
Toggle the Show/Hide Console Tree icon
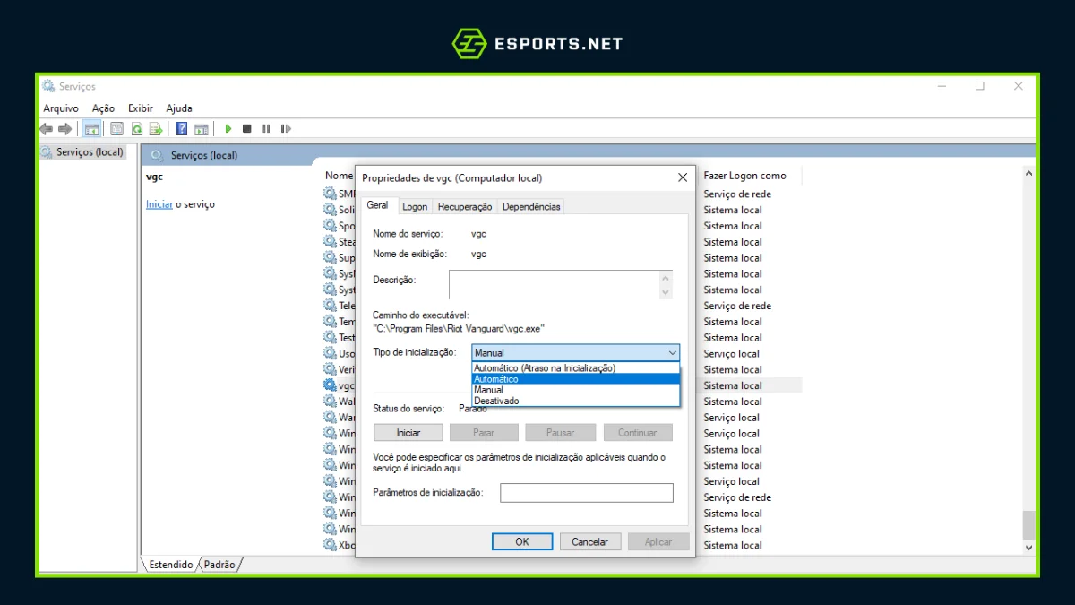tap(91, 129)
